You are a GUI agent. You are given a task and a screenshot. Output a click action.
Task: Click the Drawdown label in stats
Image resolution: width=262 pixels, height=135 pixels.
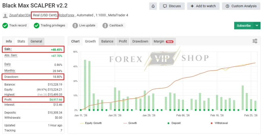(x=12, y=77)
